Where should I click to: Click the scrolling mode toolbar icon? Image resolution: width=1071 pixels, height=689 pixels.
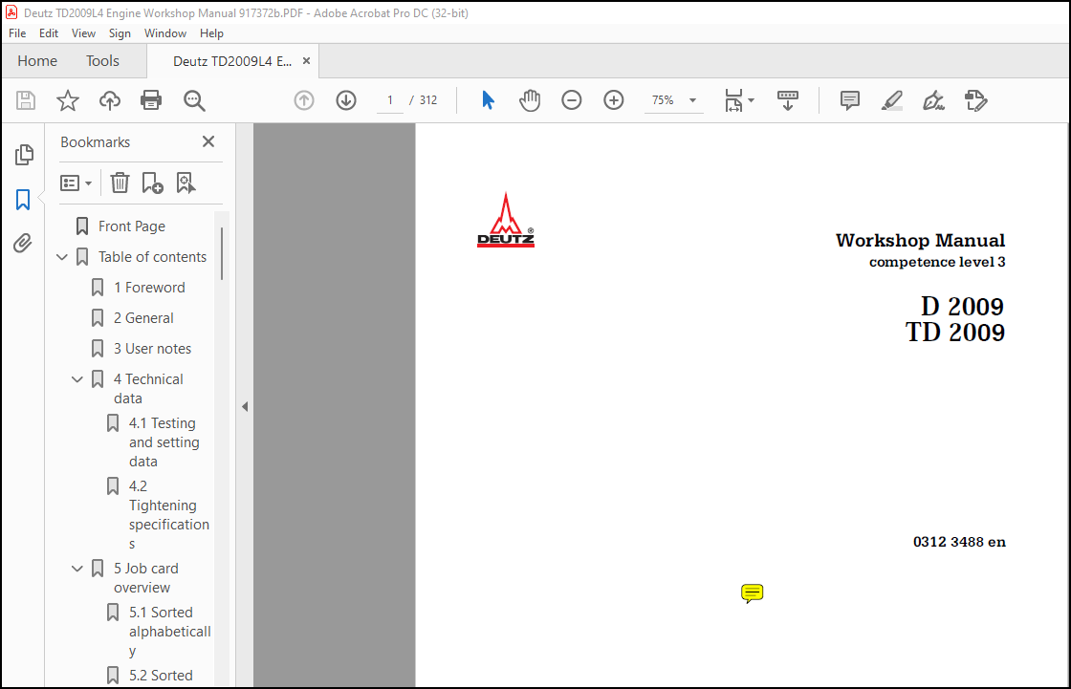[788, 100]
